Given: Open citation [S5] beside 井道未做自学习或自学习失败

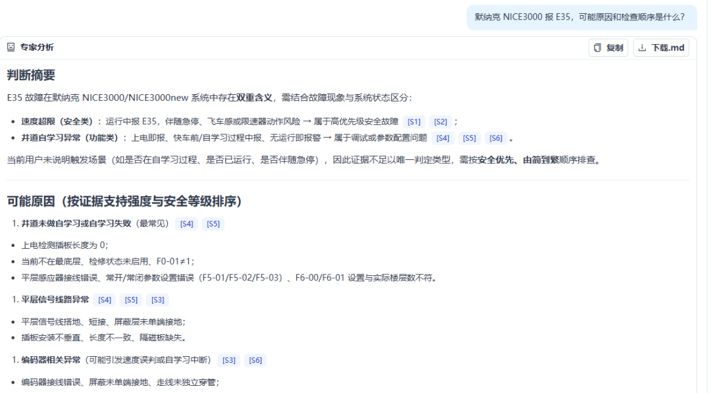Looking at the screenshot, I should click(x=213, y=224).
